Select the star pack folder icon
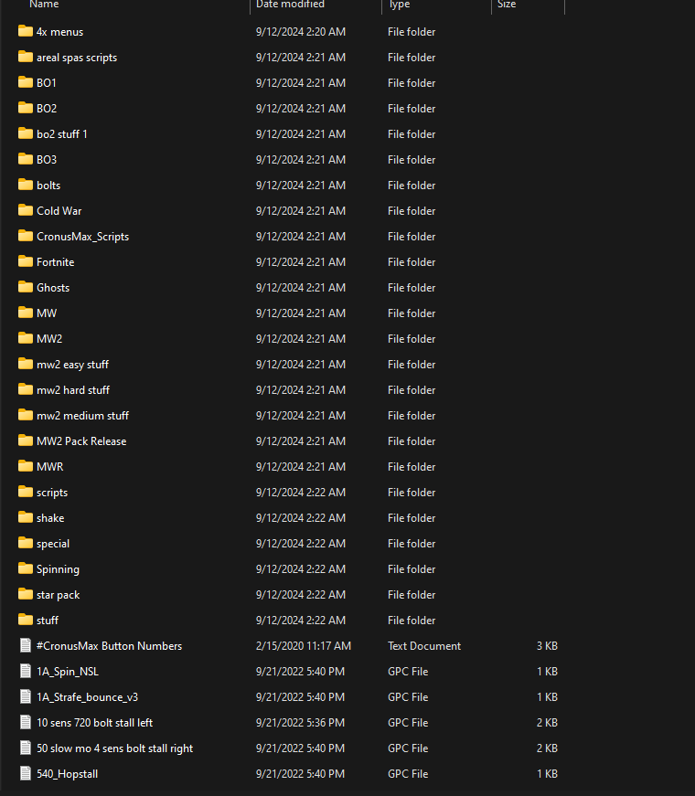695x796 pixels. pos(26,594)
